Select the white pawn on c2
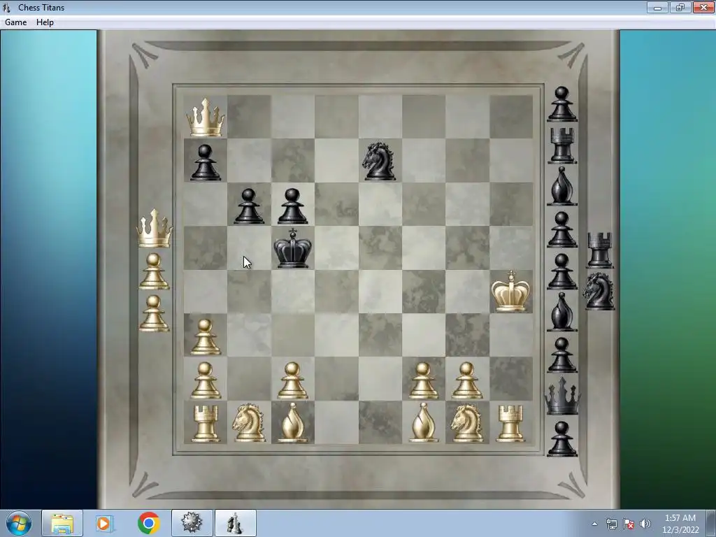 pyautogui.click(x=293, y=380)
